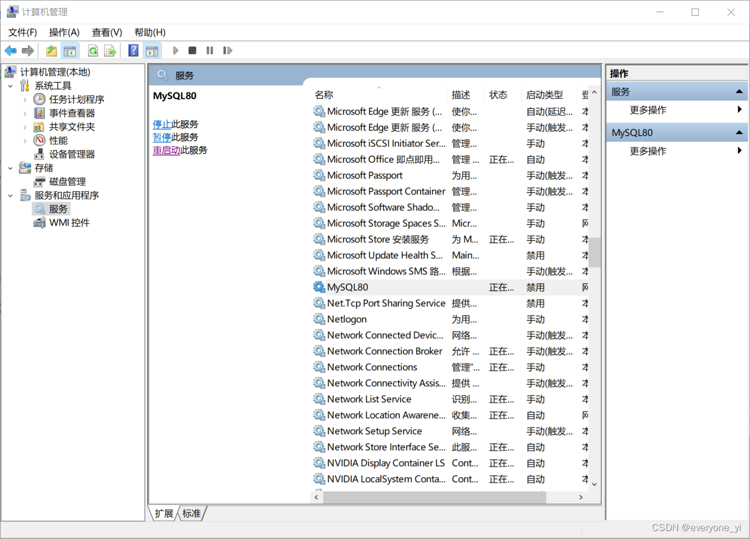Select the Microsoft iSCSI Initiator service row
Image resolution: width=750 pixels, height=539 pixels.
(450, 143)
